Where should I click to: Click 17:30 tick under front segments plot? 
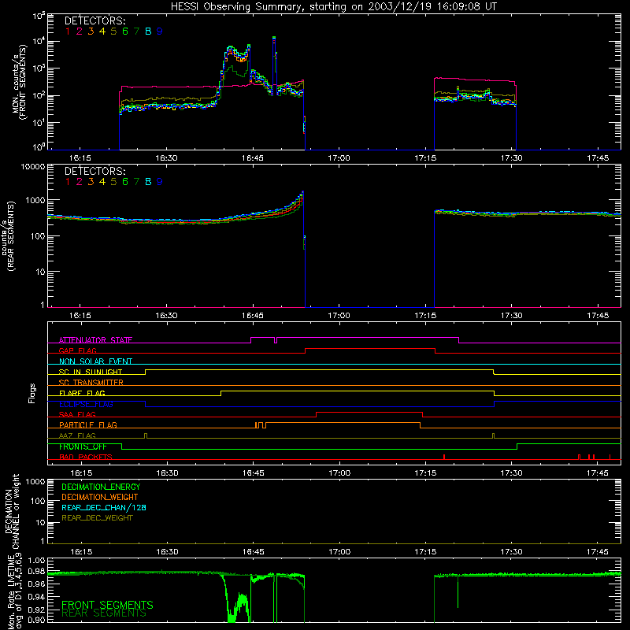pyautogui.click(x=511, y=158)
